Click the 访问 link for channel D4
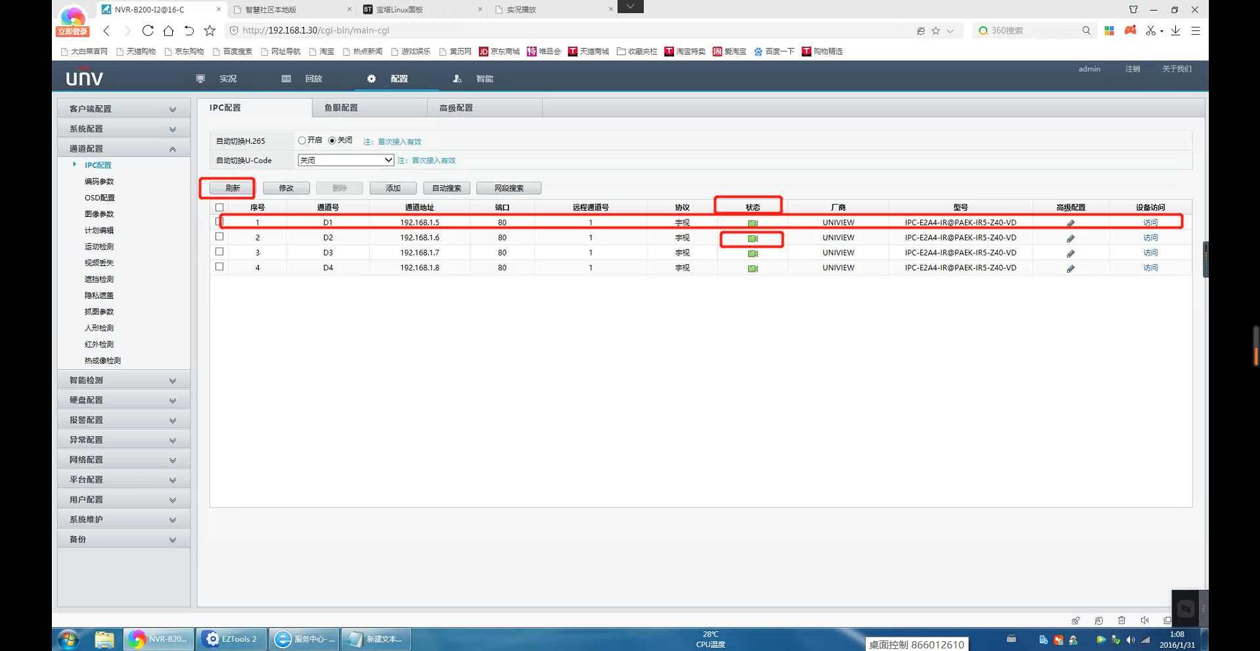The height and width of the screenshot is (651, 1260). [x=1150, y=268]
